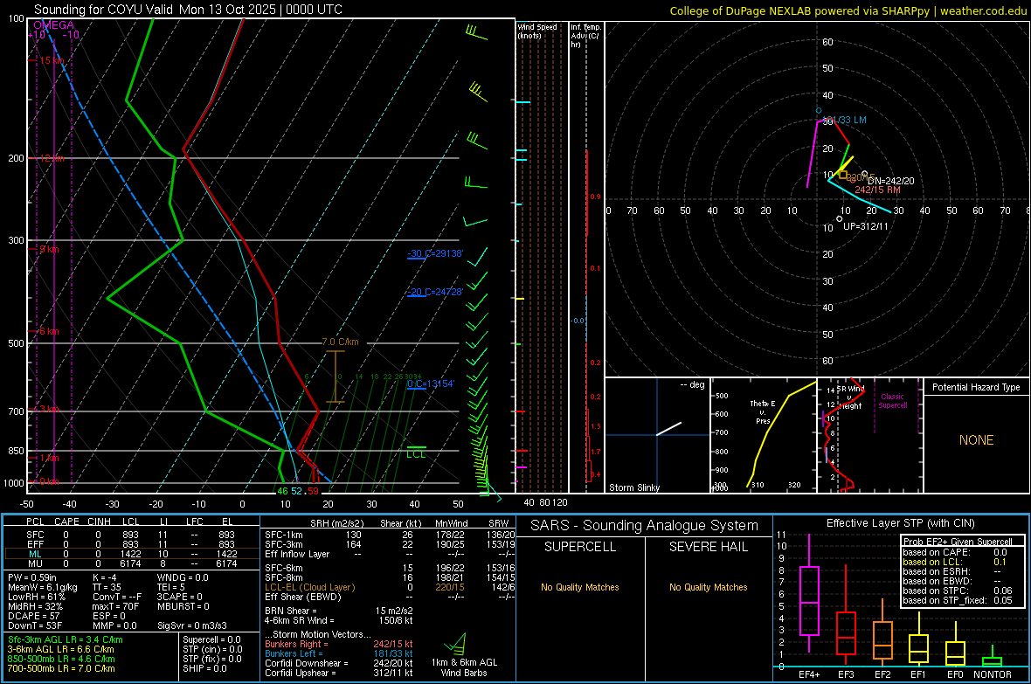This screenshot has height=684, width=1031.
Task: Click the SHIP = 0.0 value
Action: [x=204, y=668]
